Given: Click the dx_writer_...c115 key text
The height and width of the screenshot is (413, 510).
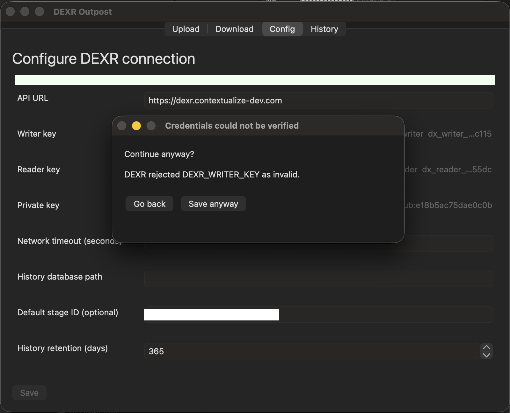Looking at the screenshot, I should coord(460,134).
